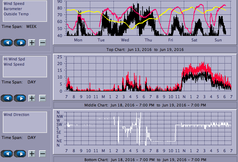Viewport: 238px width, 162px height.
Task: Select Barometer in the top chart list
Action: point(12,9)
